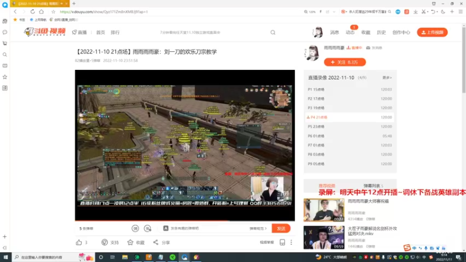Open the 历史 history link

(x=381, y=33)
